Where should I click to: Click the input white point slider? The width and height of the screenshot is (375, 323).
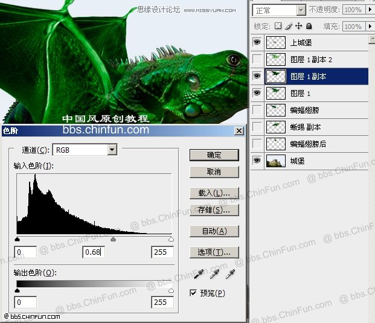click(x=171, y=239)
